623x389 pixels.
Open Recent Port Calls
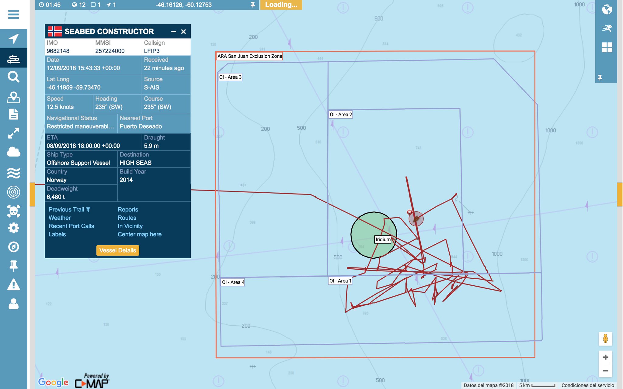(x=71, y=226)
